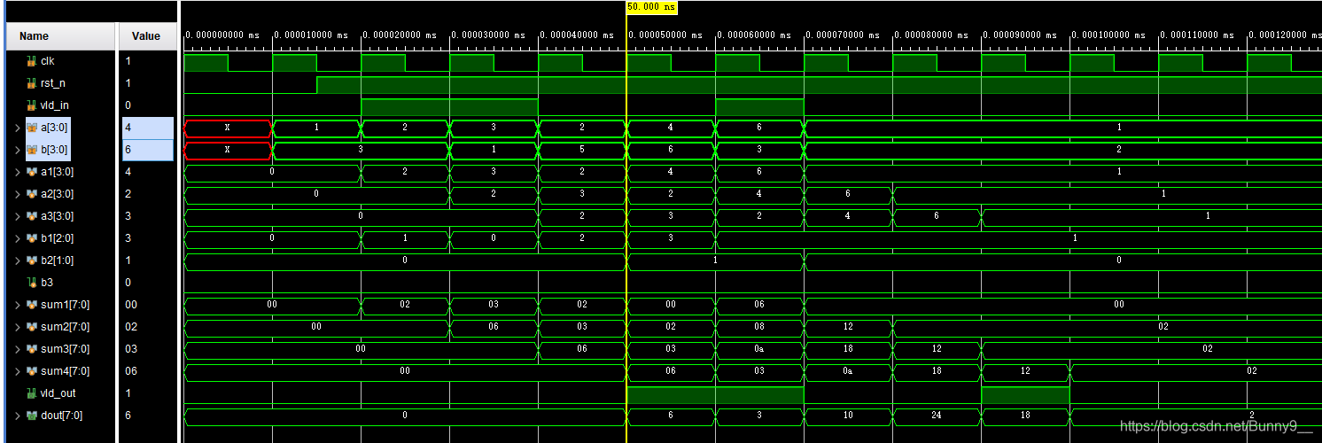Click the 0.000120000 ms ruler label

(x=1285, y=35)
